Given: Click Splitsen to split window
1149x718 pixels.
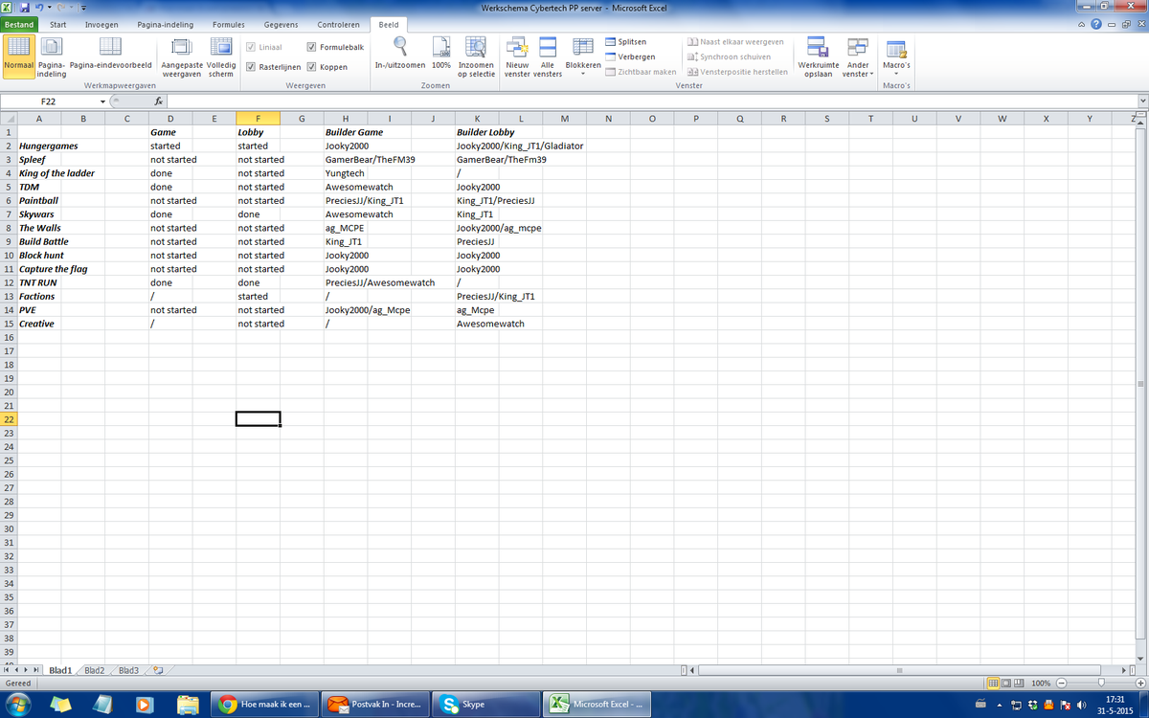Looking at the screenshot, I should [x=626, y=42].
